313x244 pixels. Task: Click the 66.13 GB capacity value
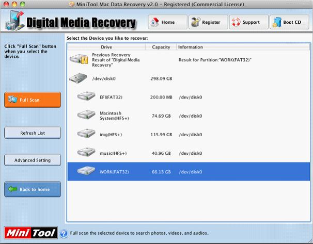pyautogui.click(x=161, y=172)
